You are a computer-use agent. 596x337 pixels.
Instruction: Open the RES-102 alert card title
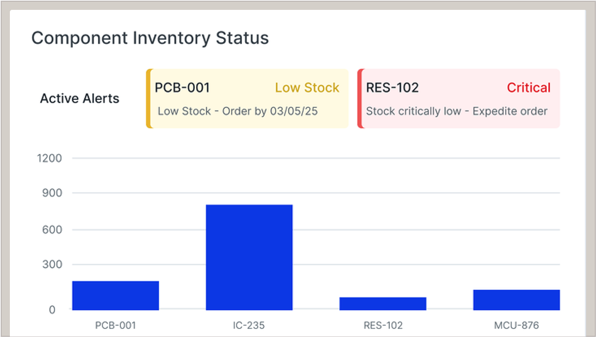[x=392, y=88]
